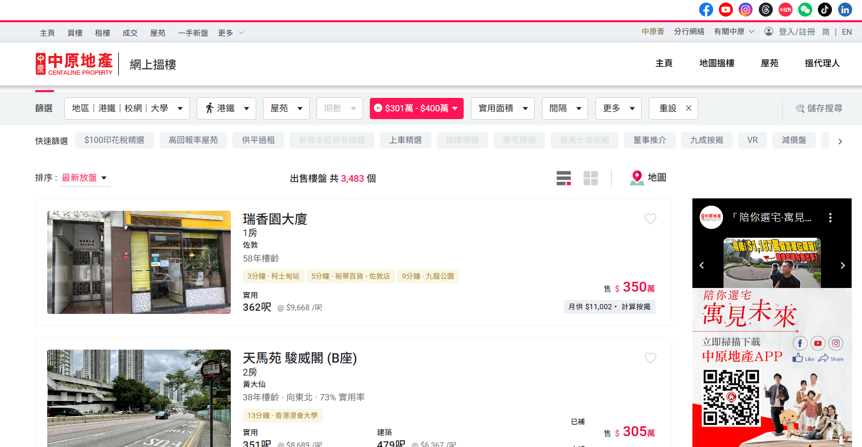Clear the $301萬 - $400萬 price filter
The width and height of the screenshot is (862, 447).
[378, 108]
